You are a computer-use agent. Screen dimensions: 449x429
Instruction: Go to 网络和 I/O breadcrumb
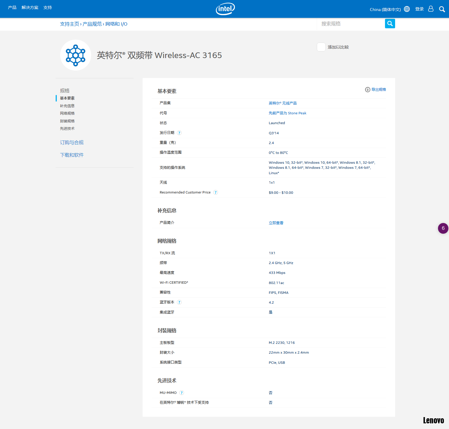pos(116,24)
